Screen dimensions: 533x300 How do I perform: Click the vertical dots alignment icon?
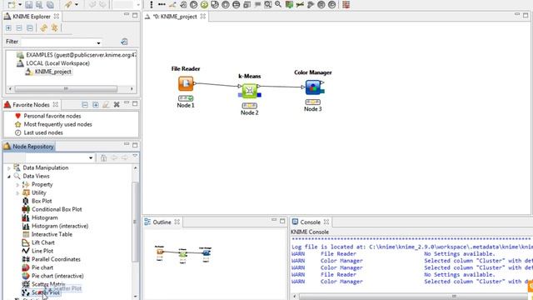point(152,5)
